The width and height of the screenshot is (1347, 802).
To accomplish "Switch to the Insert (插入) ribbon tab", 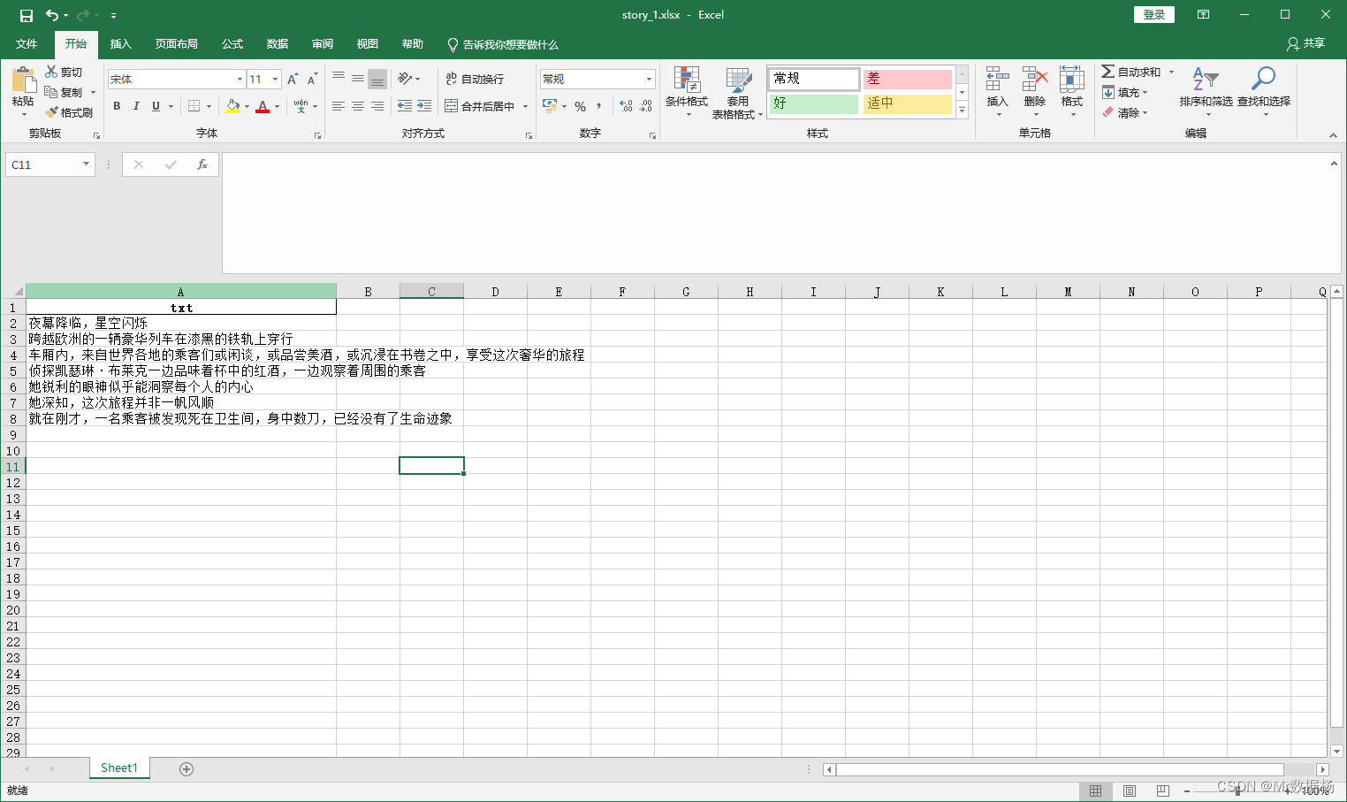I will pos(120,43).
